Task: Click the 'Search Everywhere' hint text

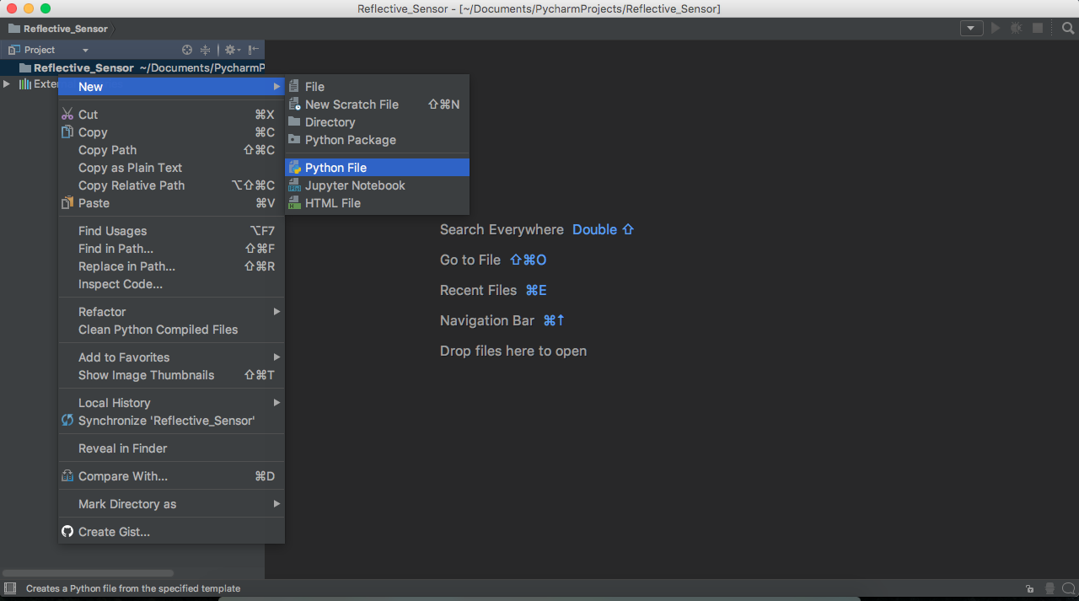Action: (x=502, y=229)
